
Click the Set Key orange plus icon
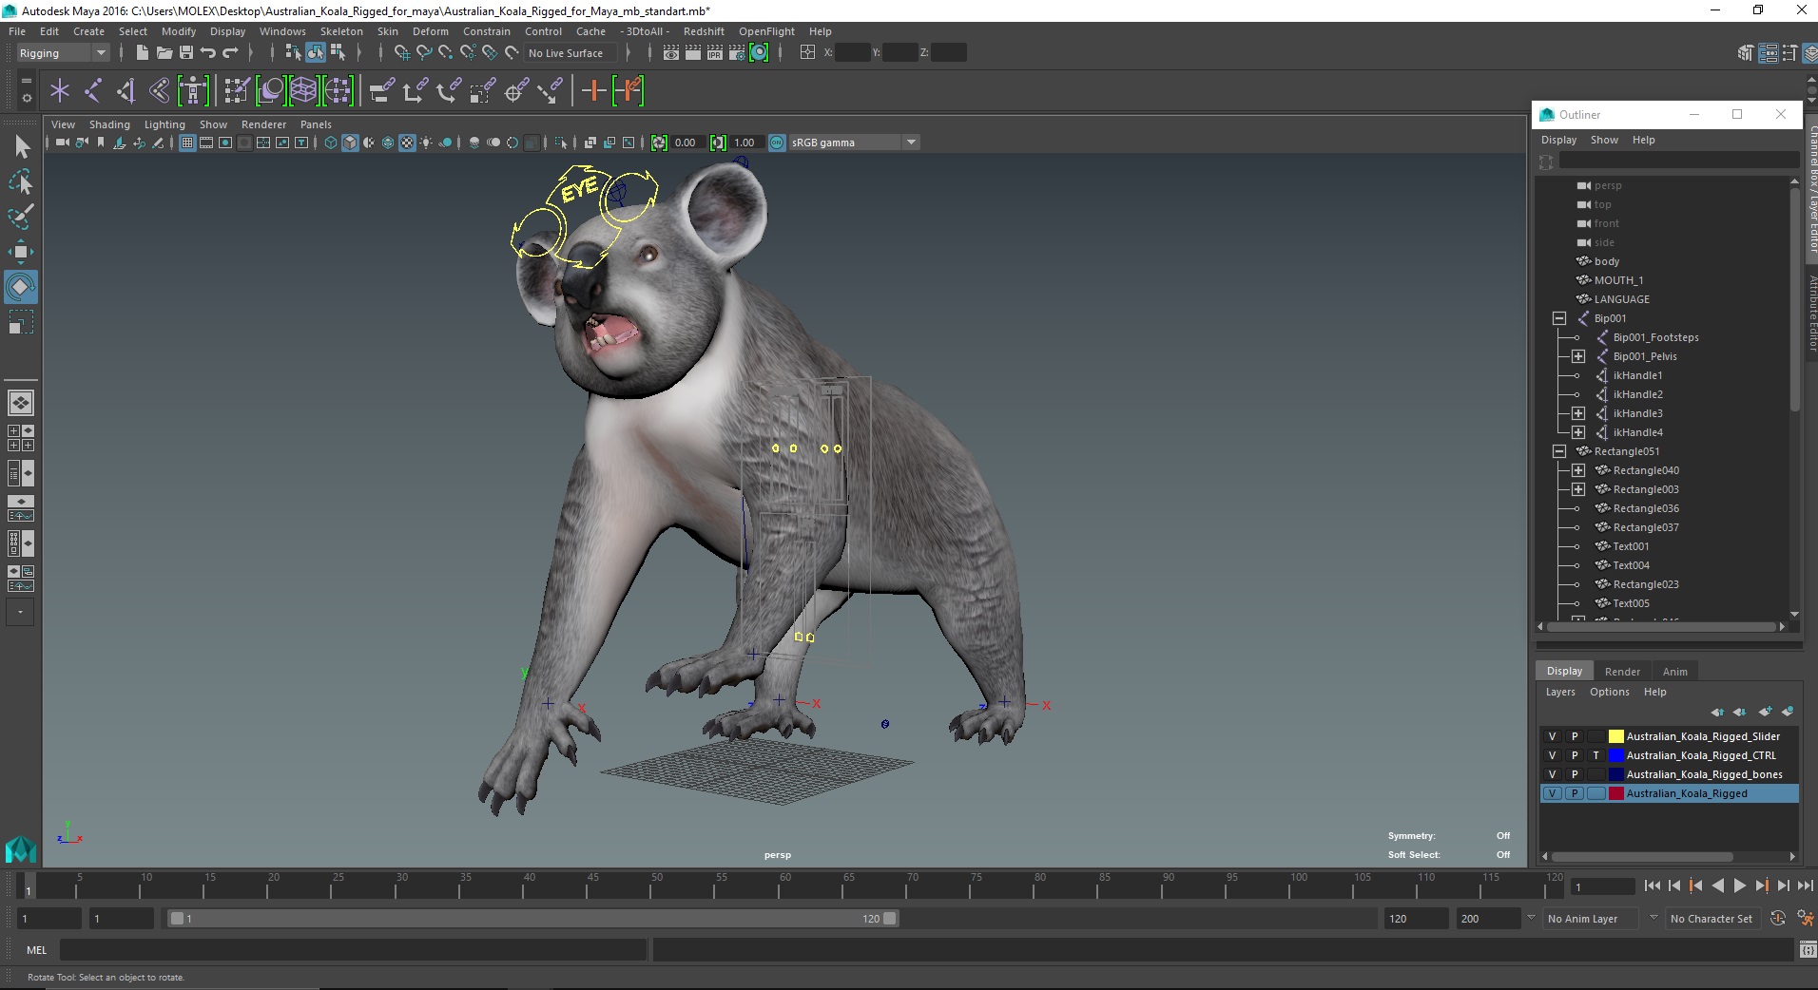click(593, 91)
